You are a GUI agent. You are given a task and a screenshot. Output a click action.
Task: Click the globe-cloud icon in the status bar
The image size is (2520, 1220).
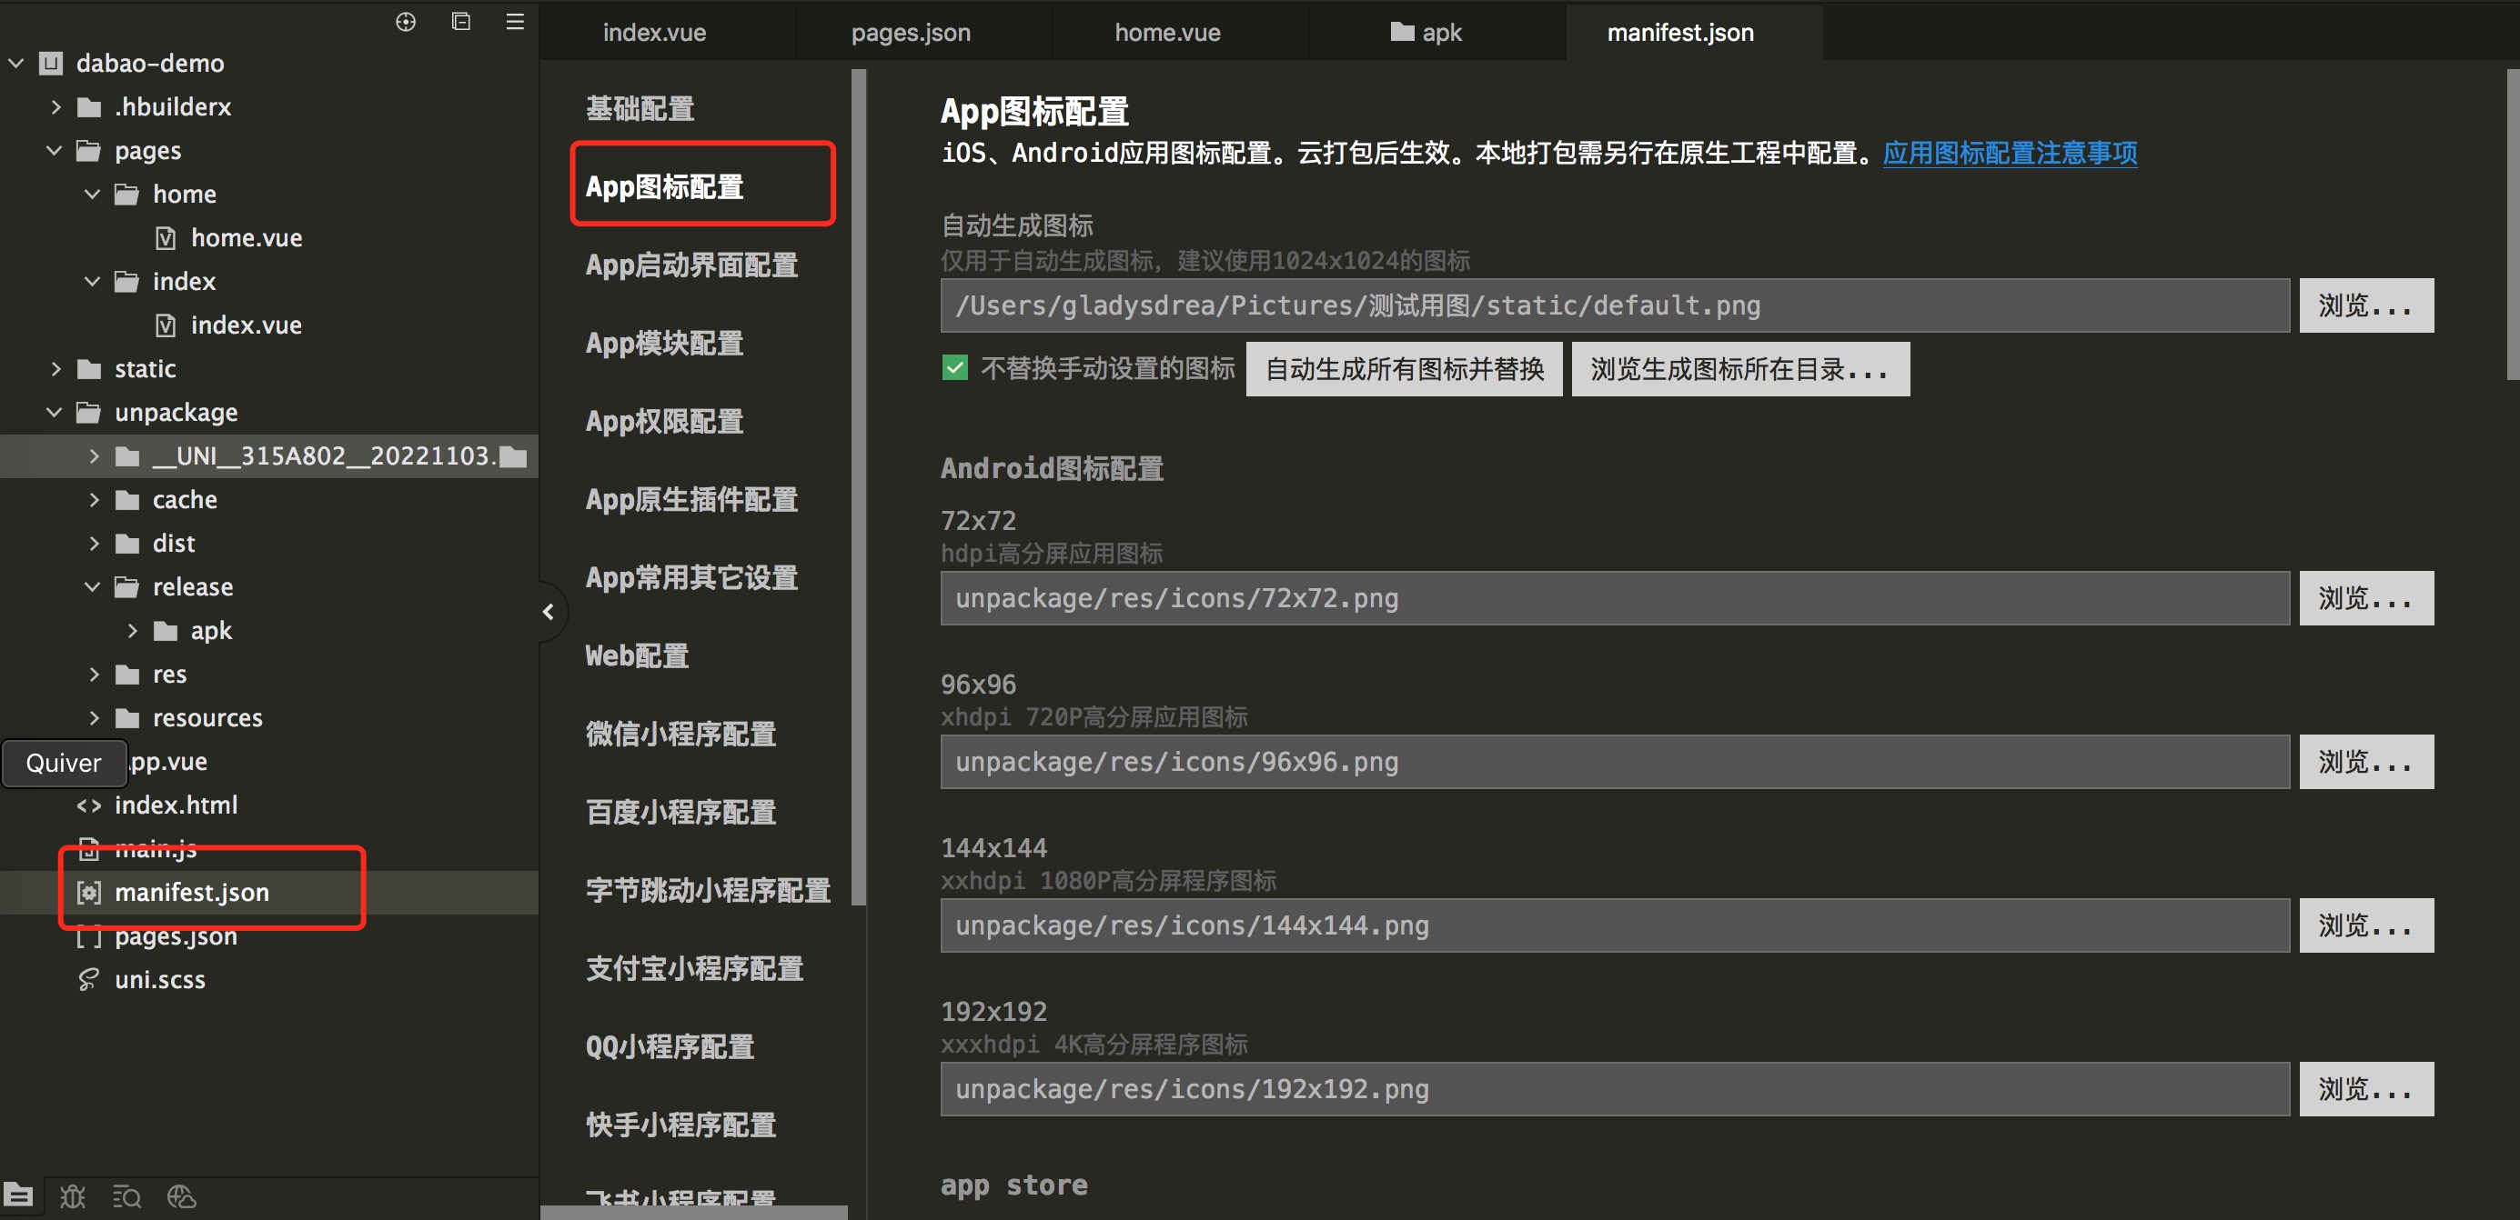click(181, 1195)
